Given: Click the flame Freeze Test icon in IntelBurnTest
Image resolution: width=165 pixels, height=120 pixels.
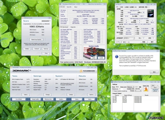Looking at the screenshot, I should tap(146, 89).
